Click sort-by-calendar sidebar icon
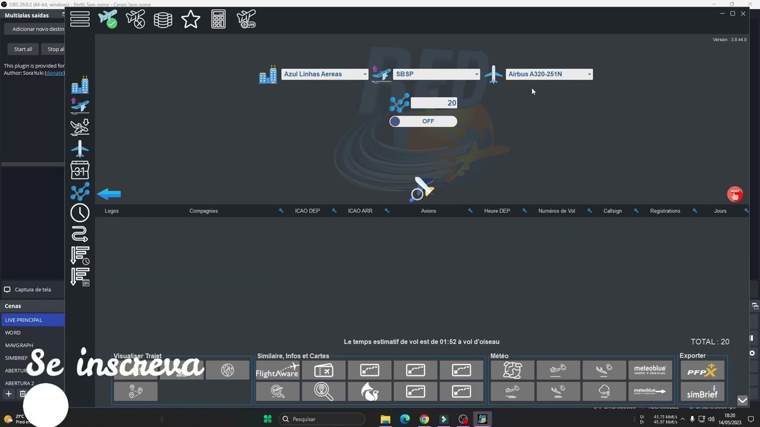 point(80,277)
